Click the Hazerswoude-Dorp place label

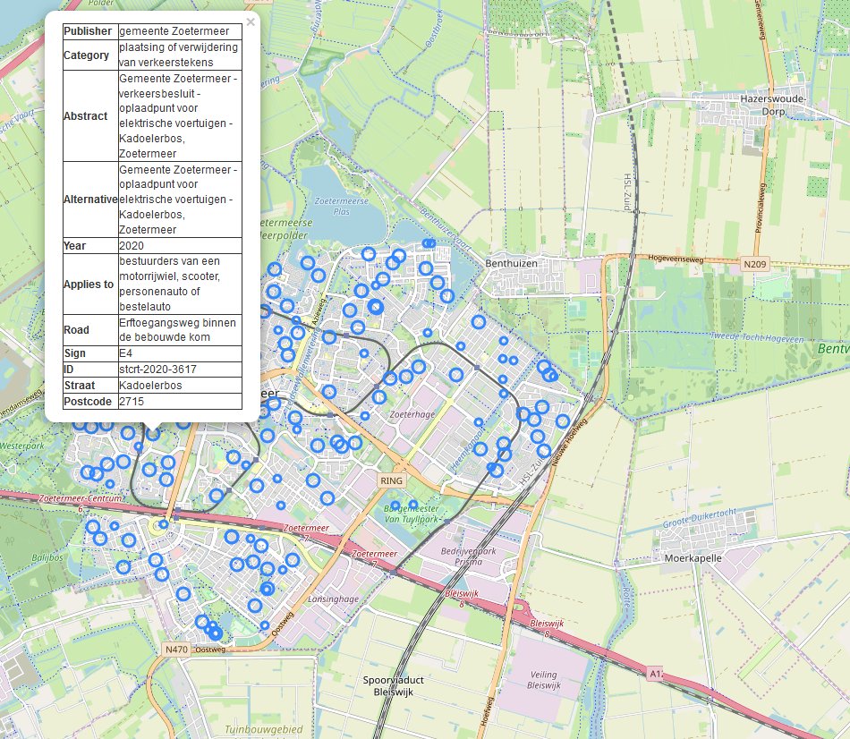[772, 101]
